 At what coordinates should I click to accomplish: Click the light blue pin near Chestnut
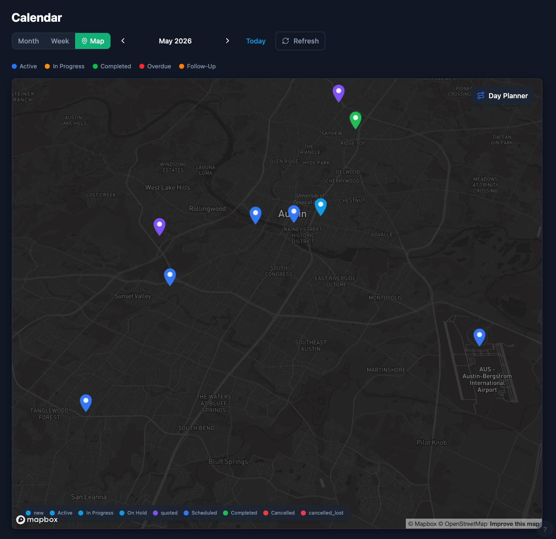(321, 207)
